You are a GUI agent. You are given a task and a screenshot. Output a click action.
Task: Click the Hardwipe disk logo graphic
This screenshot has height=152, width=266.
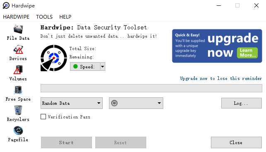[54, 58]
